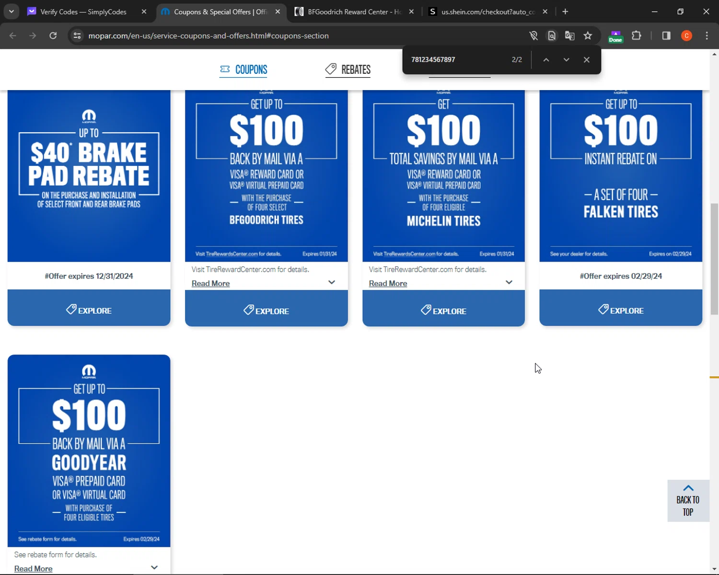The width and height of the screenshot is (719, 575).
Task: Go back to the previous page
Action: (13, 35)
